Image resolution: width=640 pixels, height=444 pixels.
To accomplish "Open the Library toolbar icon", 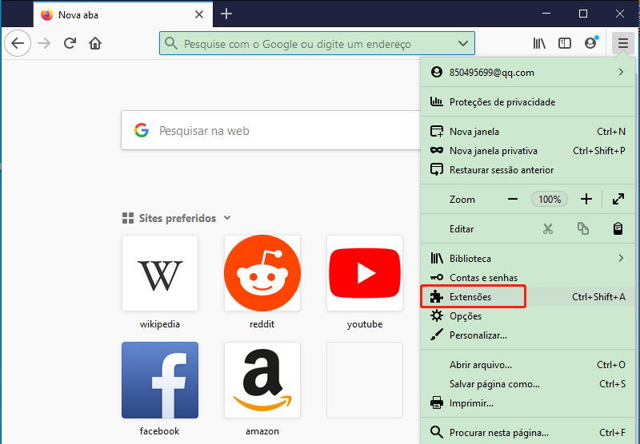I will pos(539,43).
